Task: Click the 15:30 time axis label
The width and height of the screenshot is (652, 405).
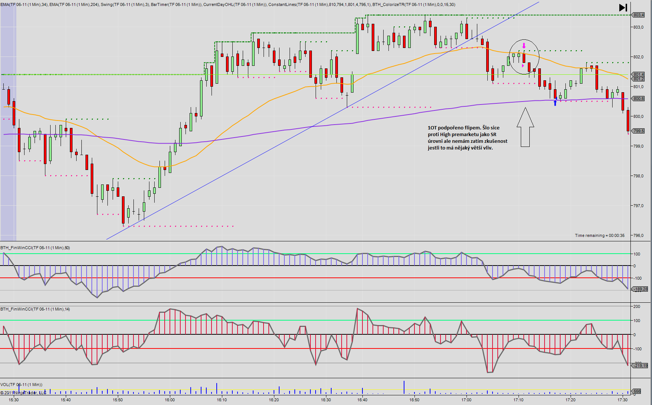Action: point(14,400)
